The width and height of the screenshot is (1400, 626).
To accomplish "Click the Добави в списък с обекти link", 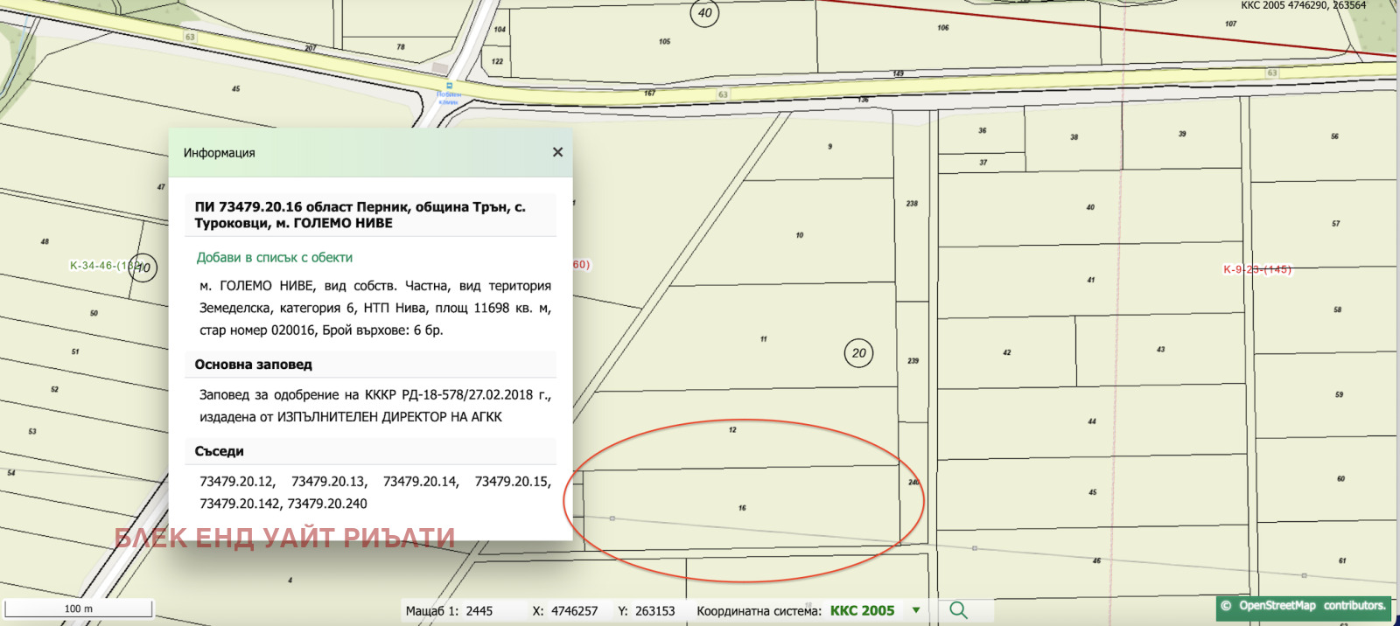I will [274, 258].
